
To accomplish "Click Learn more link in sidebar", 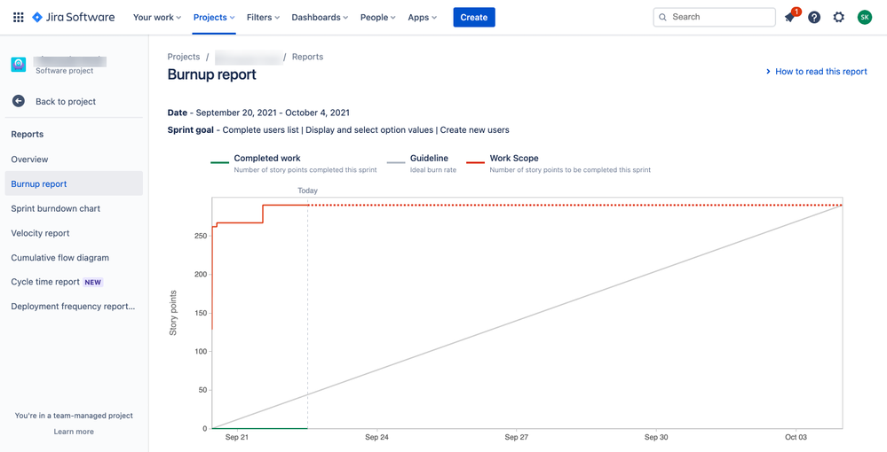I will point(74,432).
